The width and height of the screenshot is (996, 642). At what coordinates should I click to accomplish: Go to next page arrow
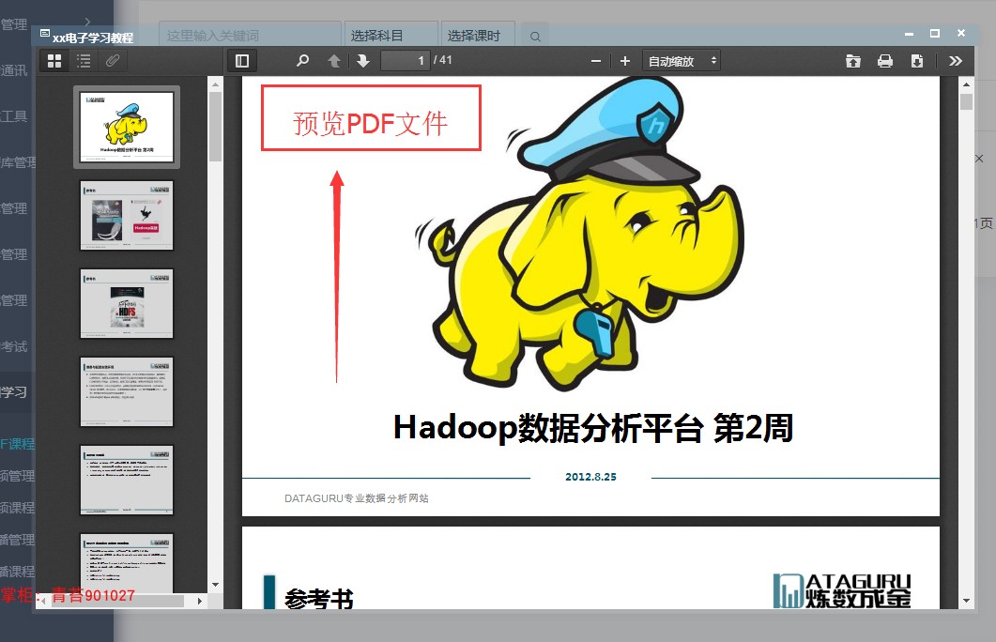363,61
